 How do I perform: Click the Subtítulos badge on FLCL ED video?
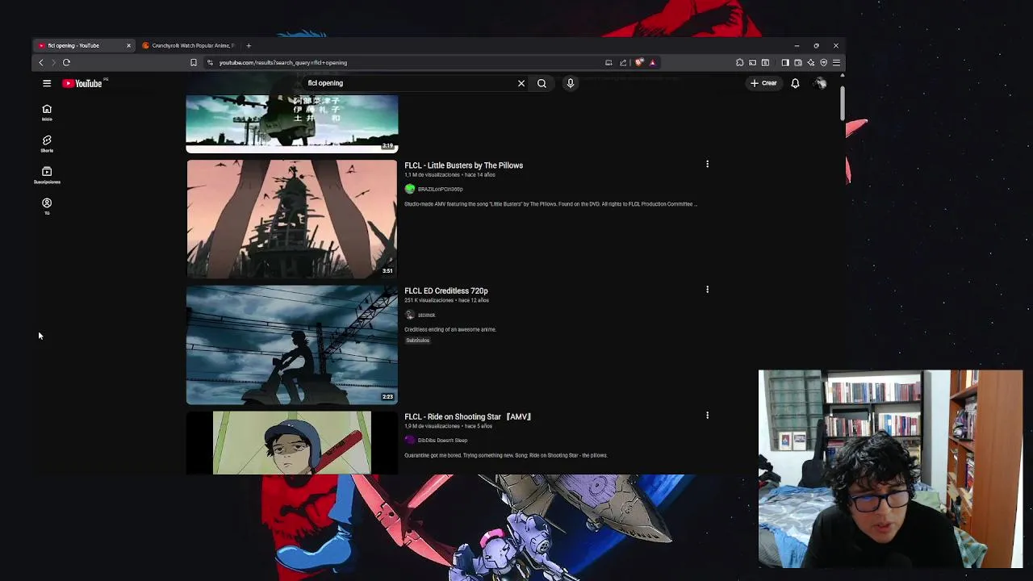[417, 341]
